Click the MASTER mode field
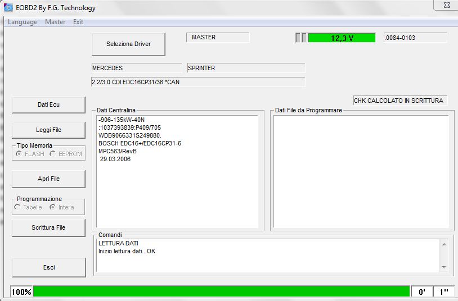Viewport: 458px width, 301px height. pyautogui.click(x=218, y=37)
